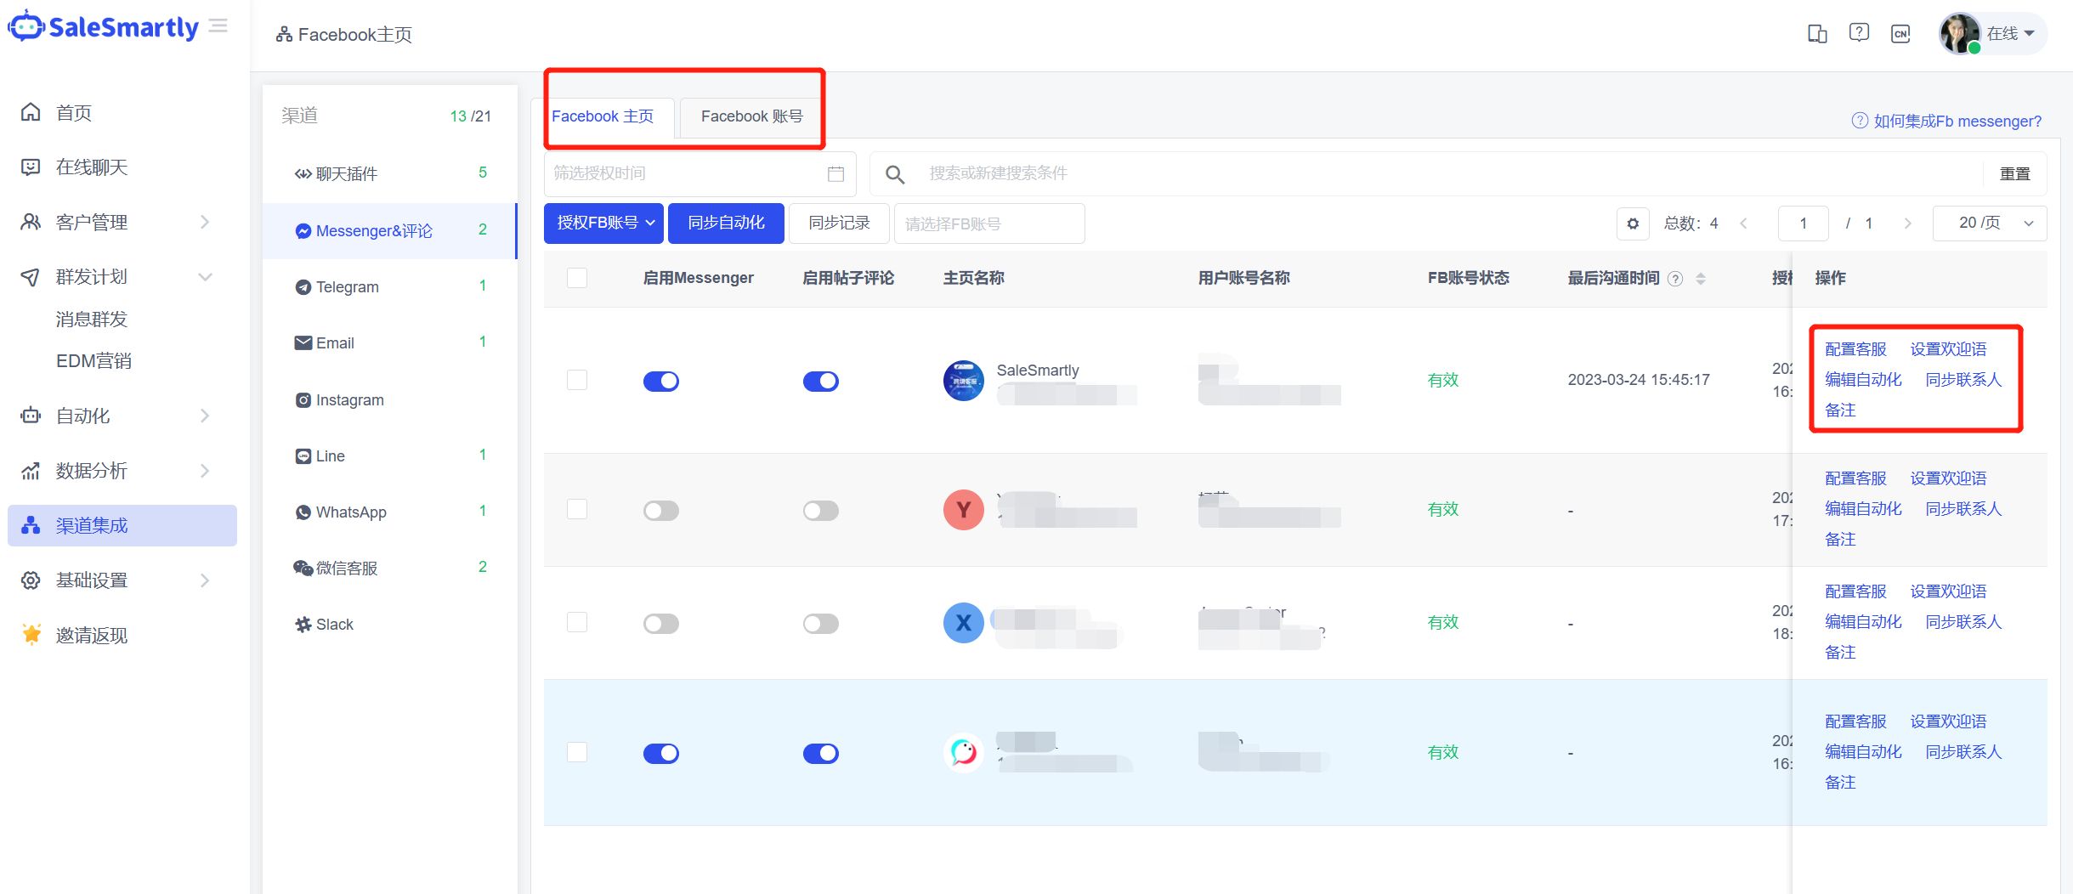2073x894 pixels.
Task: Click 同步联系人 in the X page row
Action: pyautogui.click(x=1963, y=622)
